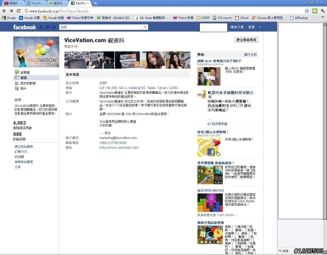Show more bookmarks with the overflow chevron
This screenshot has height=255, width=327.
(323, 18)
